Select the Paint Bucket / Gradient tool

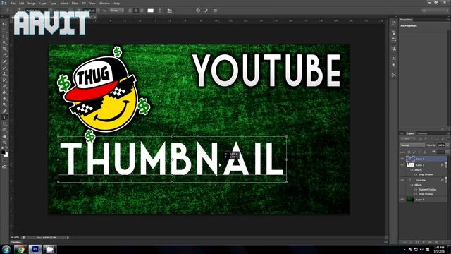tap(4, 92)
